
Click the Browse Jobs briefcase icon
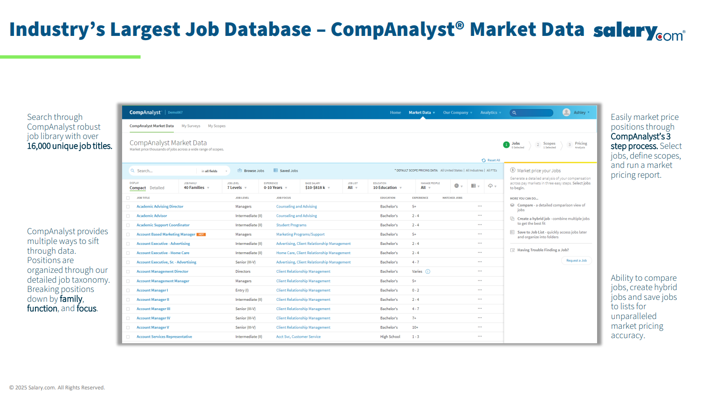click(x=240, y=171)
